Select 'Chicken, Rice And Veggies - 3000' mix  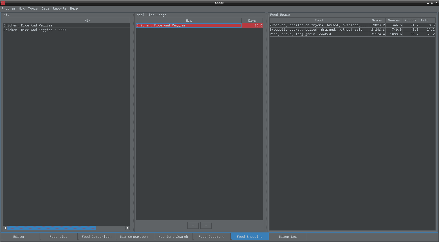tap(35, 30)
